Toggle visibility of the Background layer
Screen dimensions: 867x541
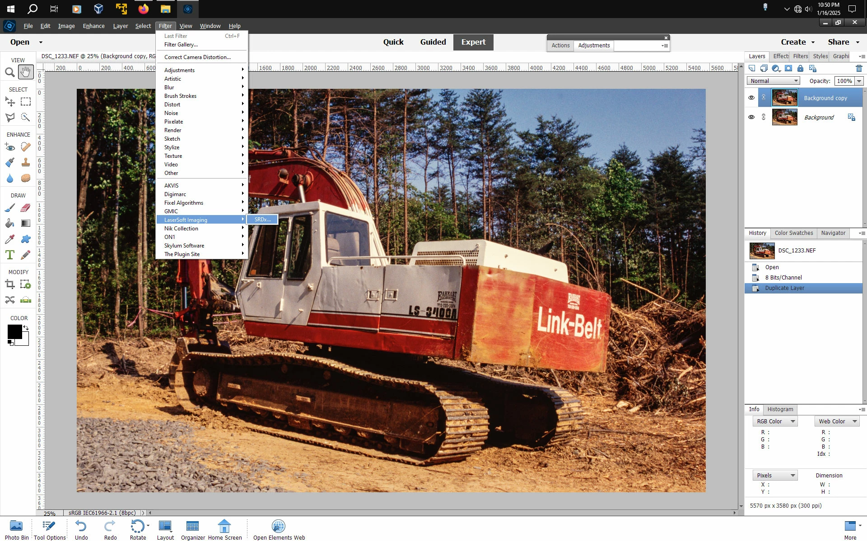[x=751, y=117]
